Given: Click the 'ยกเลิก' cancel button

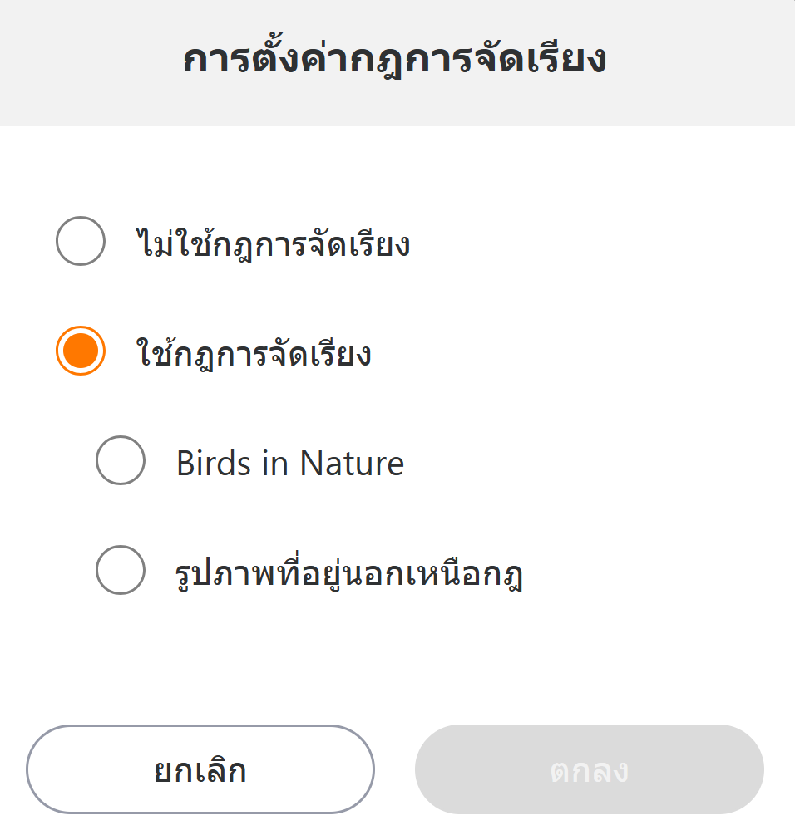Looking at the screenshot, I should (200, 769).
